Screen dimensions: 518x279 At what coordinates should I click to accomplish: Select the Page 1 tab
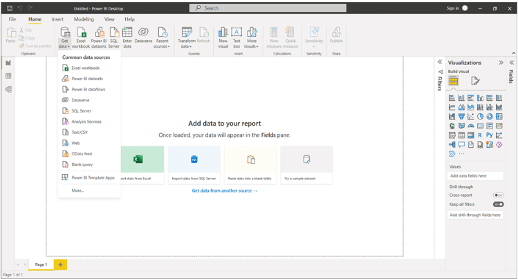pos(41,264)
